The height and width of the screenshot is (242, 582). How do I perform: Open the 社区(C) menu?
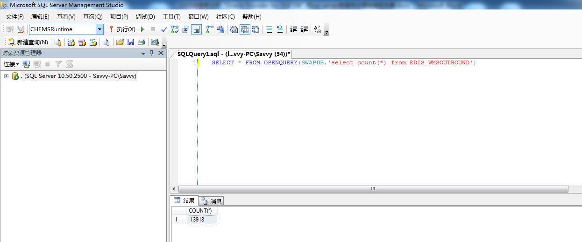click(x=225, y=17)
